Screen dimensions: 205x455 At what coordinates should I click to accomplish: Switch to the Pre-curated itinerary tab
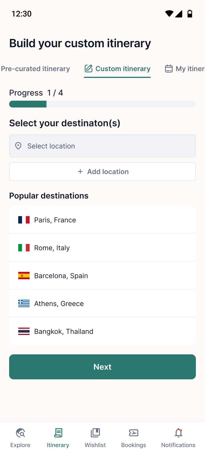coord(35,69)
